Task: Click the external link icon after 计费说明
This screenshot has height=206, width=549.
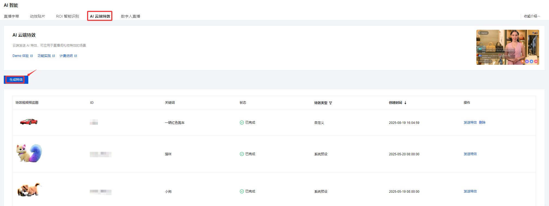Action: coord(76,56)
